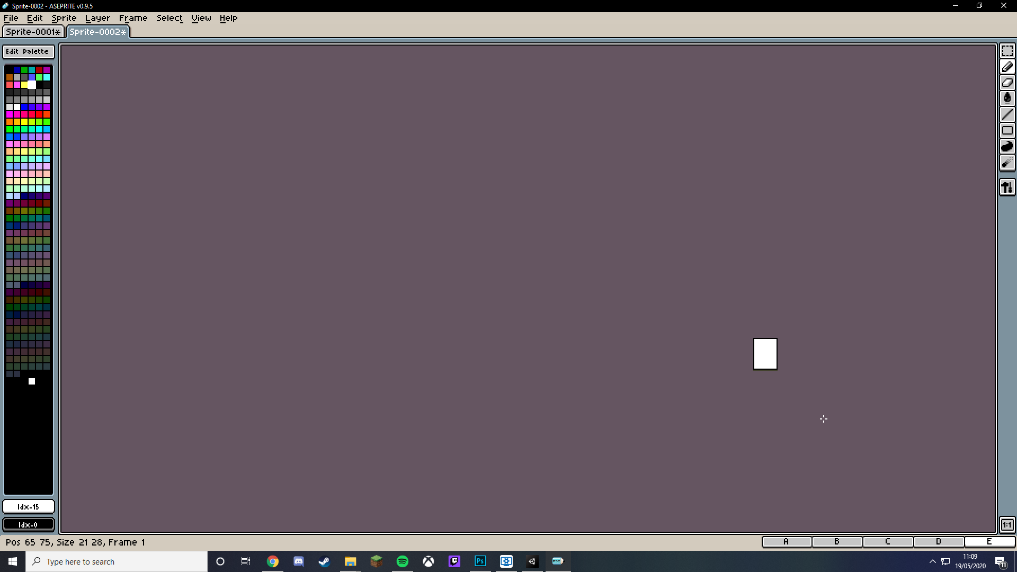Click the network icon in system tray

[x=945, y=561]
